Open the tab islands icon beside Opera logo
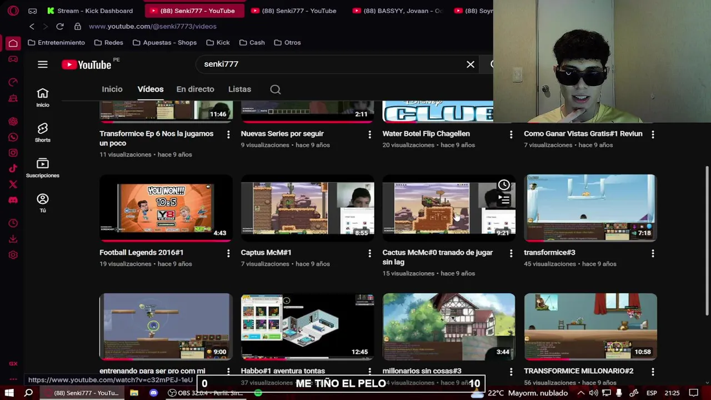 33,11
